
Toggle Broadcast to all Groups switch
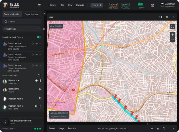(39, 37)
